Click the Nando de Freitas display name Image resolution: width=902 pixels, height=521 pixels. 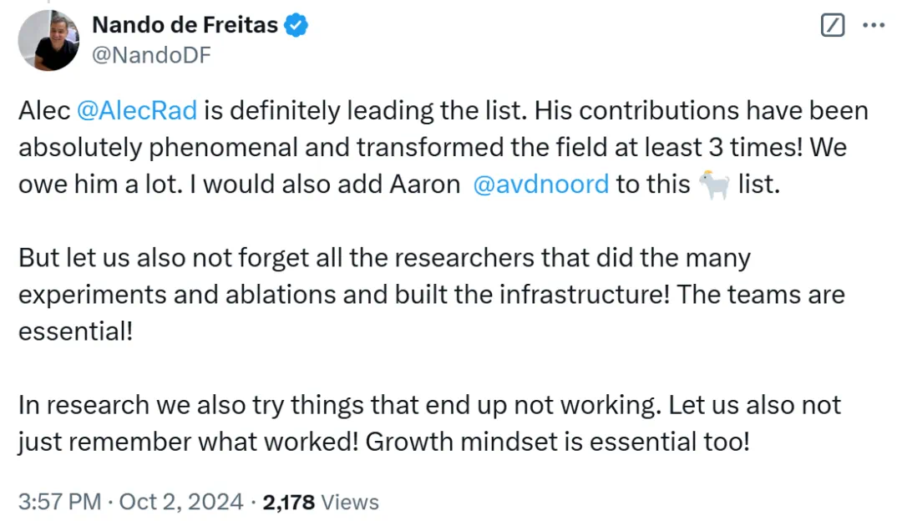tap(185, 26)
